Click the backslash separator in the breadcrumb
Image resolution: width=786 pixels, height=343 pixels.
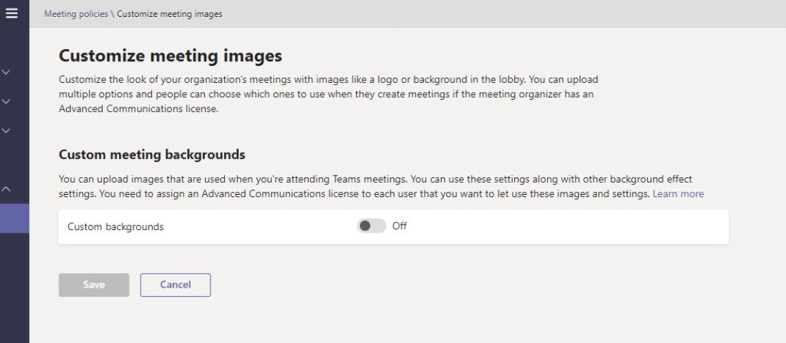pyautogui.click(x=112, y=14)
